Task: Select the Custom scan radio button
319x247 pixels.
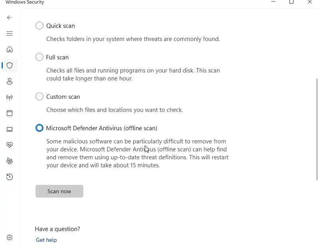Action: point(39,96)
